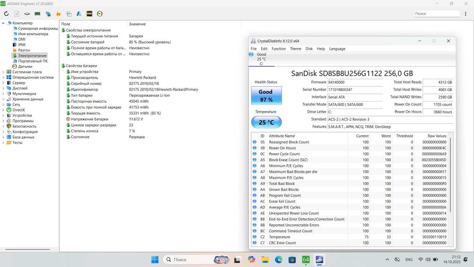Open Microsoft Edge from the taskbar
Image resolution: width=474 pixels, height=267 pixels.
pos(279,259)
